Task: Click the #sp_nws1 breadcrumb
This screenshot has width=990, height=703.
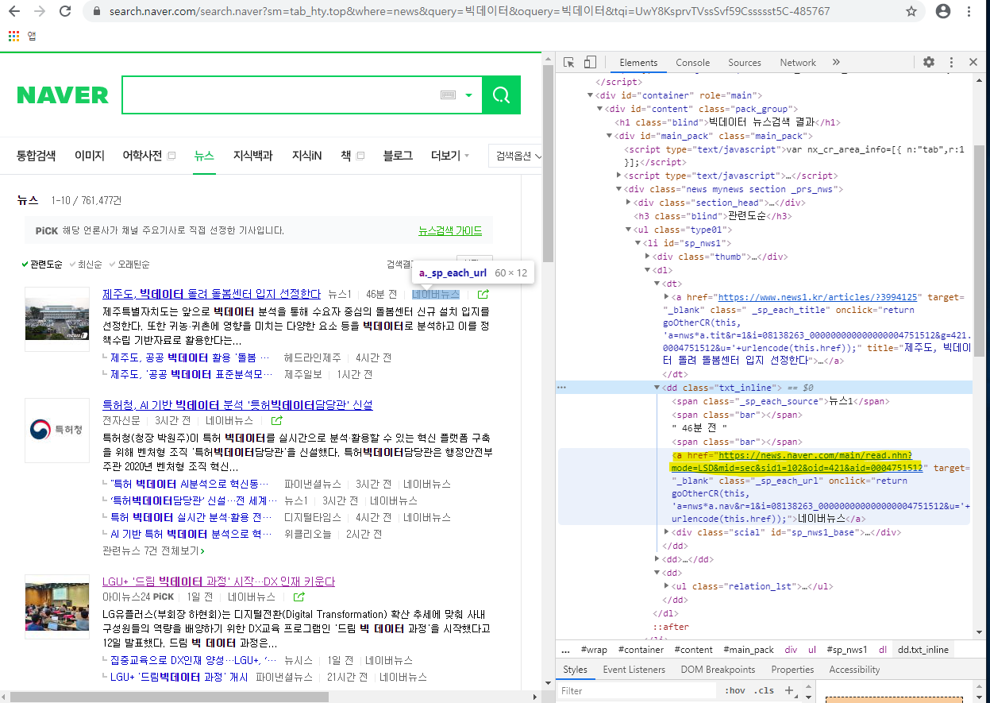Action: click(847, 650)
